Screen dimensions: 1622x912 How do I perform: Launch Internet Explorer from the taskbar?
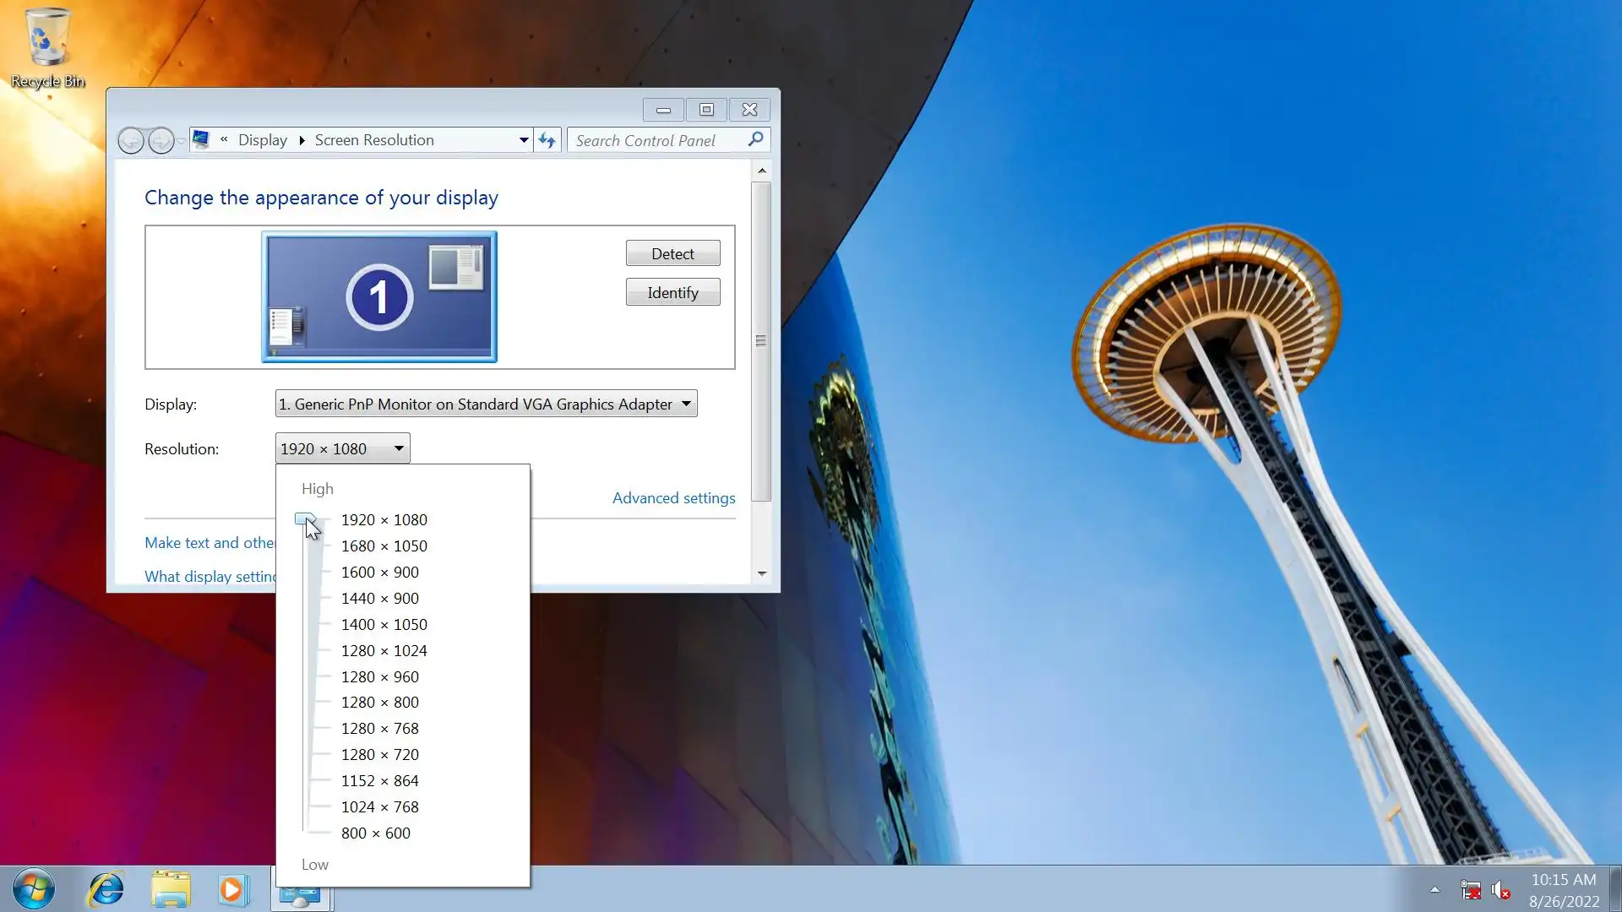[x=106, y=889]
